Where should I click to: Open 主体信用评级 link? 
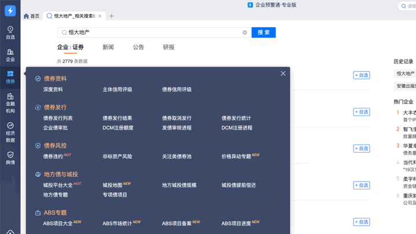117,90
